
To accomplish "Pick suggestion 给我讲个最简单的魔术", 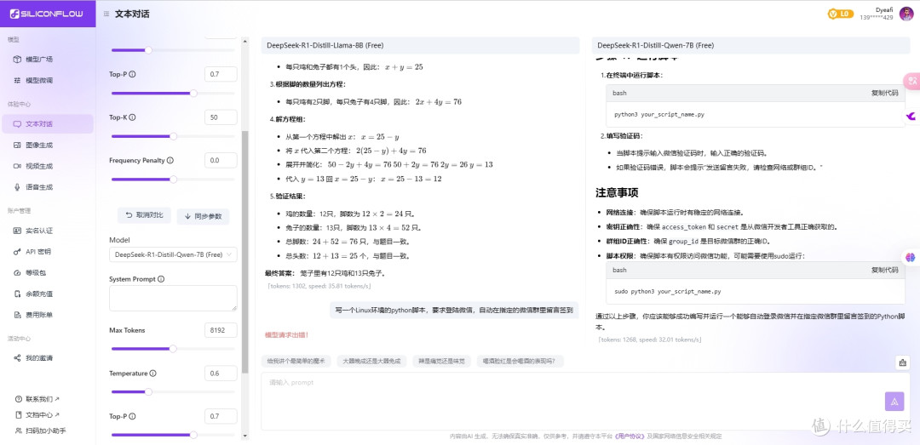I will (x=296, y=361).
